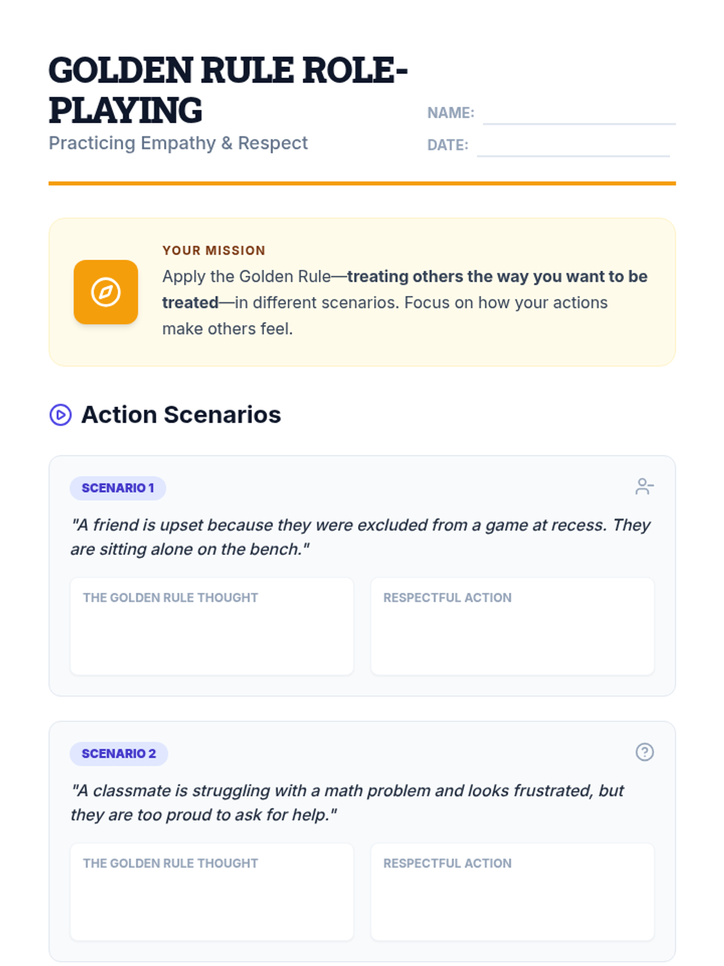
Task: Click the YOUR MISSION label
Action: click(214, 251)
